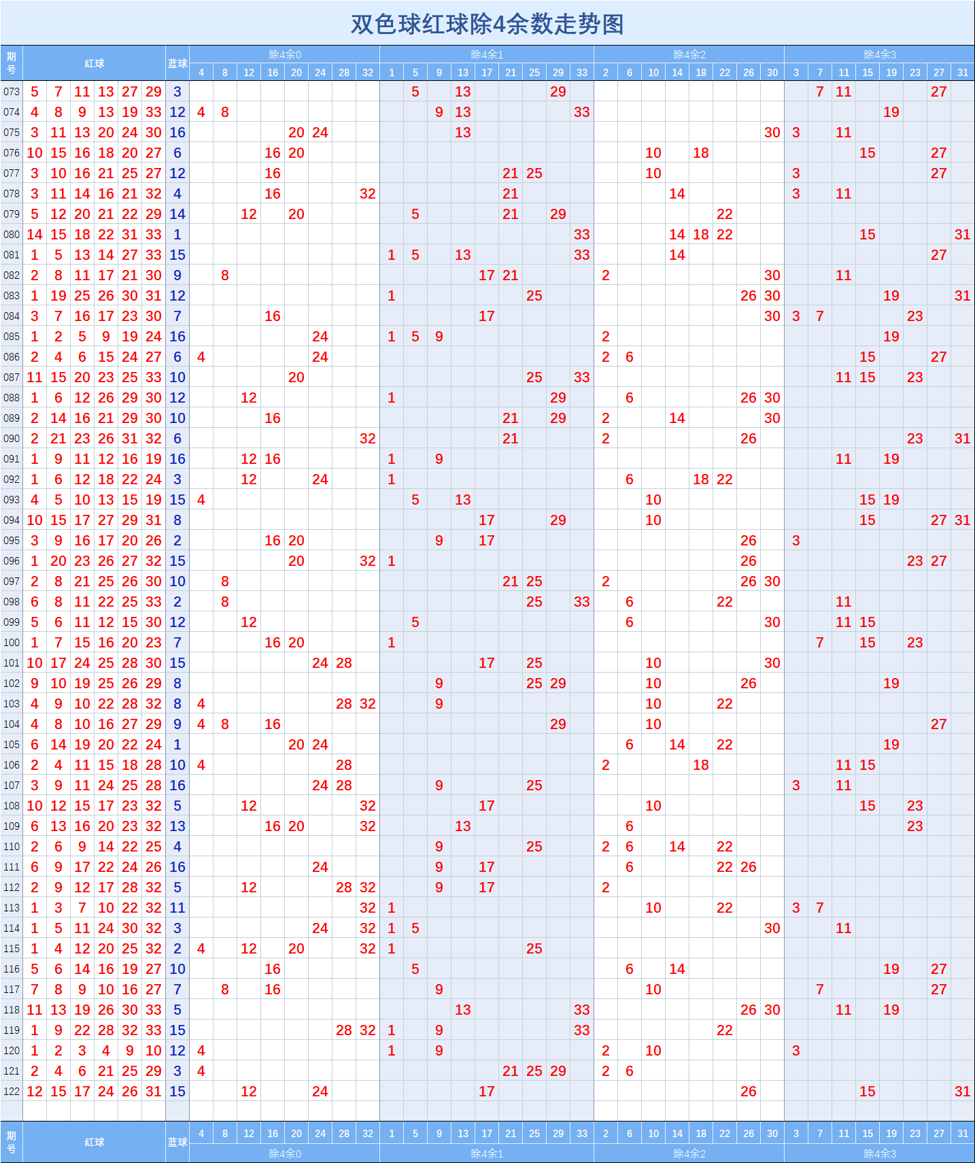Click row 074's 33 cell in 除4余1 section
This screenshot has width=975, height=1163.
[x=582, y=112]
